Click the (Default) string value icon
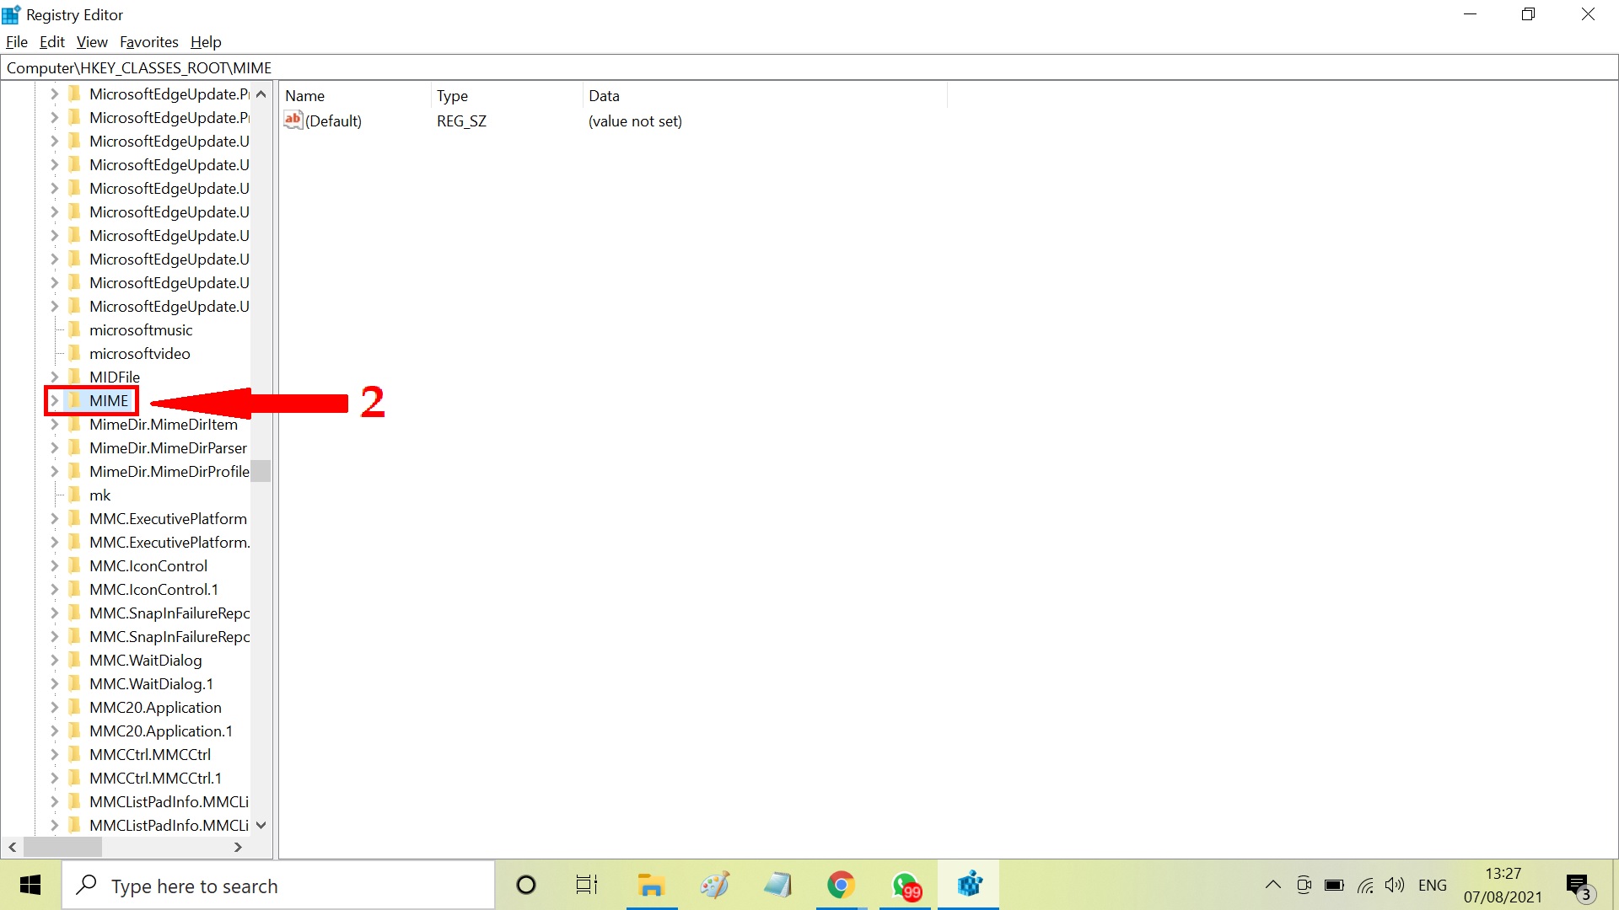 coord(293,120)
